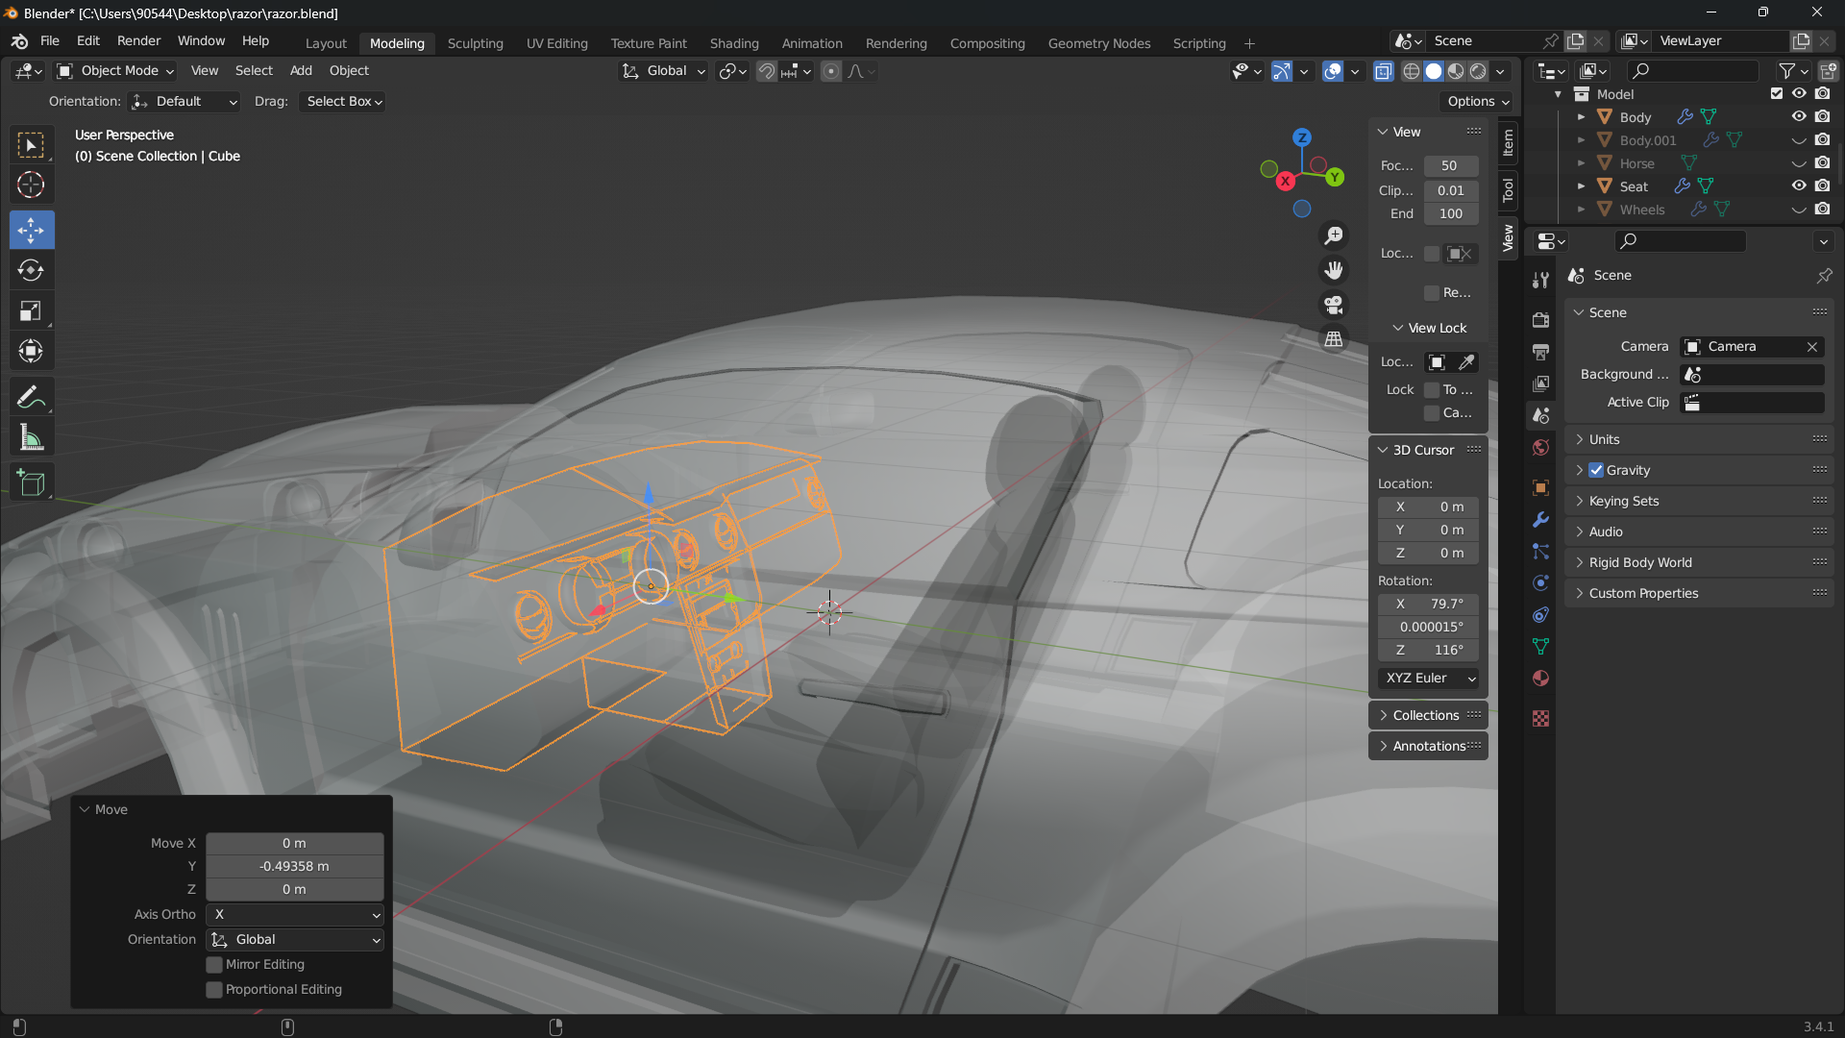Select the Add Cube tool

tap(31, 482)
